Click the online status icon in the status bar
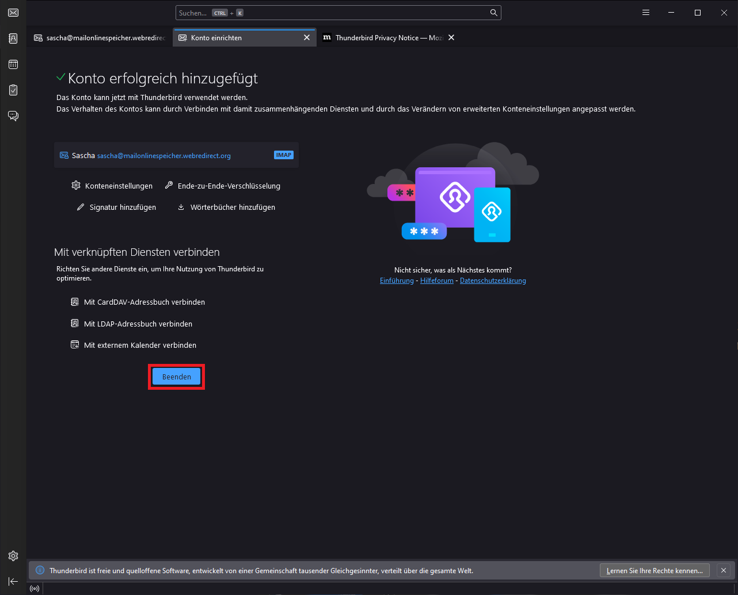The height and width of the screenshot is (595, 738). tap(35, 589)
